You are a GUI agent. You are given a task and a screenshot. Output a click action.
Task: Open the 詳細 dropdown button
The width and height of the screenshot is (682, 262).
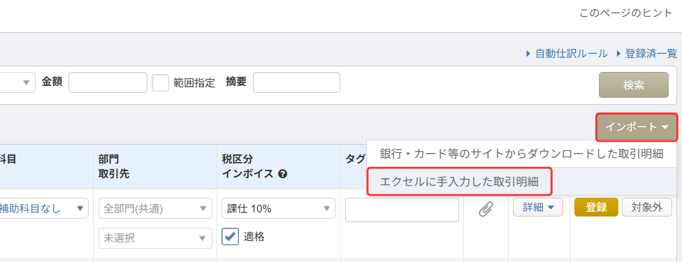(538, 208)
